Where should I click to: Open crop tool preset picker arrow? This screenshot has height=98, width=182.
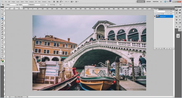[x=5, y=5]
